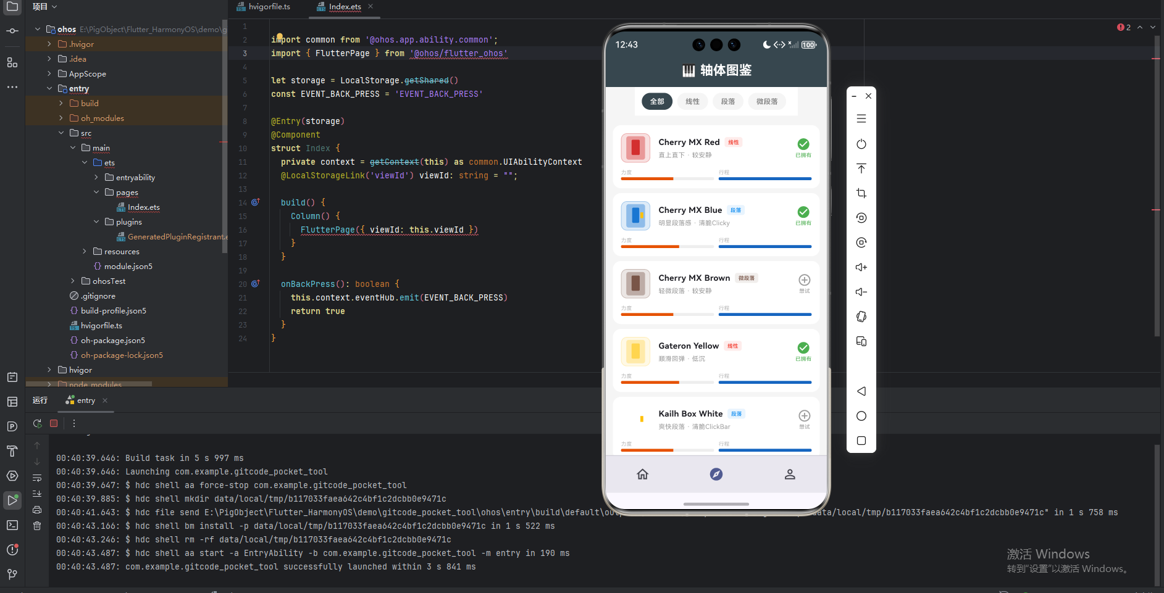Open the 项目 view dropdown

coord(45,7)
